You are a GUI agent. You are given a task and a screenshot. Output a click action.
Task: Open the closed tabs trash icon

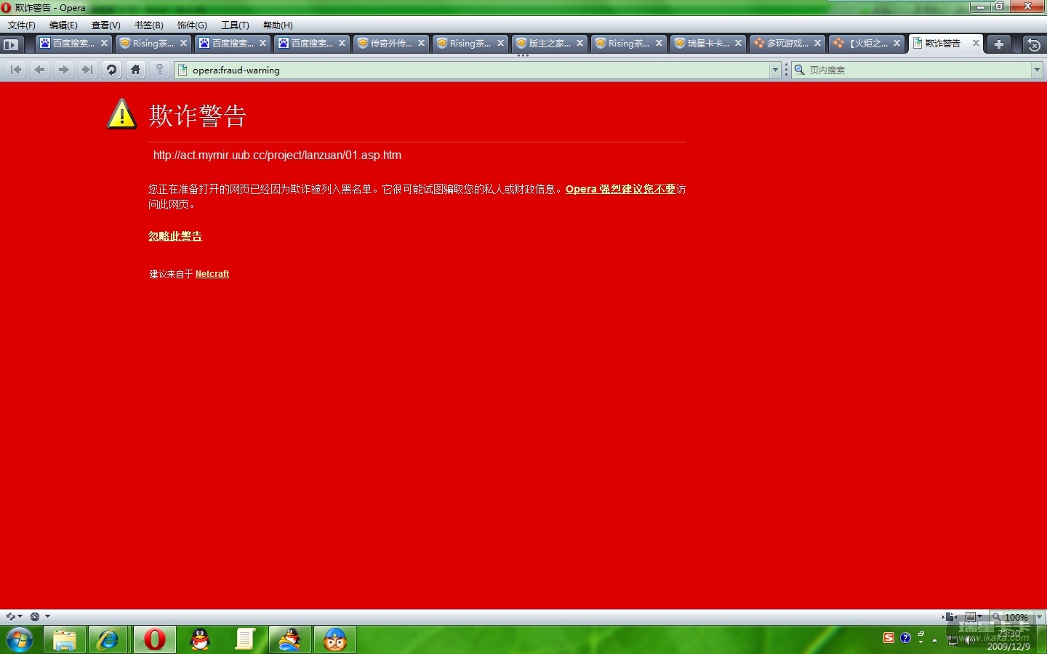(1033, 44)
